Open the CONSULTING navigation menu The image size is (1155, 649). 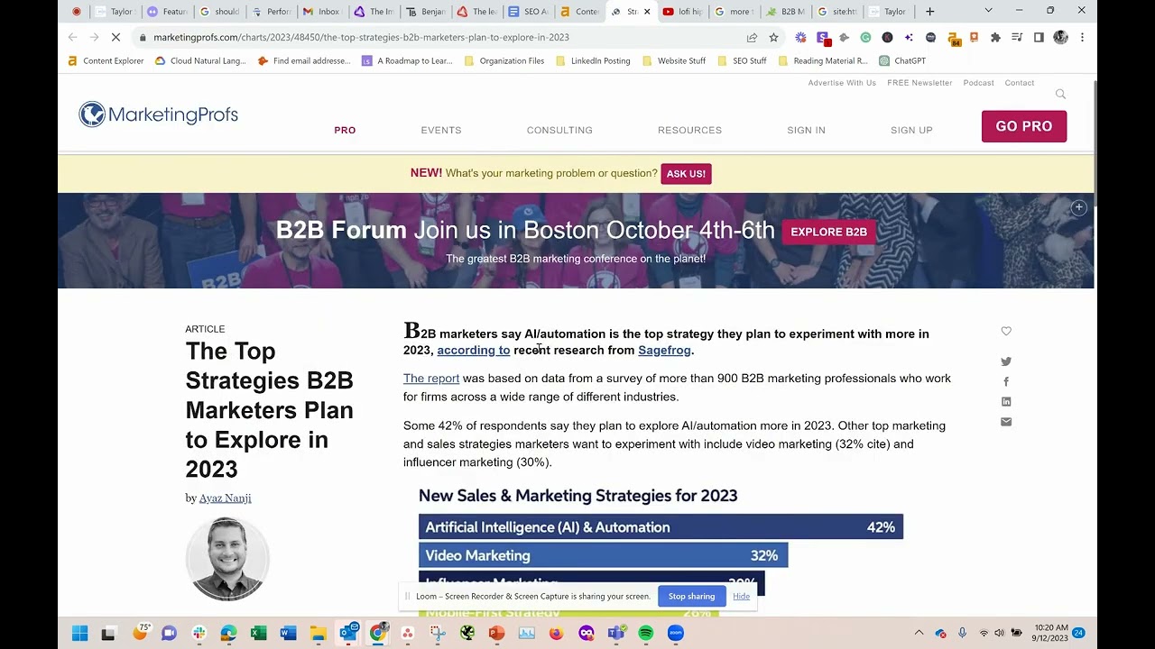click(x=559, y=131)
